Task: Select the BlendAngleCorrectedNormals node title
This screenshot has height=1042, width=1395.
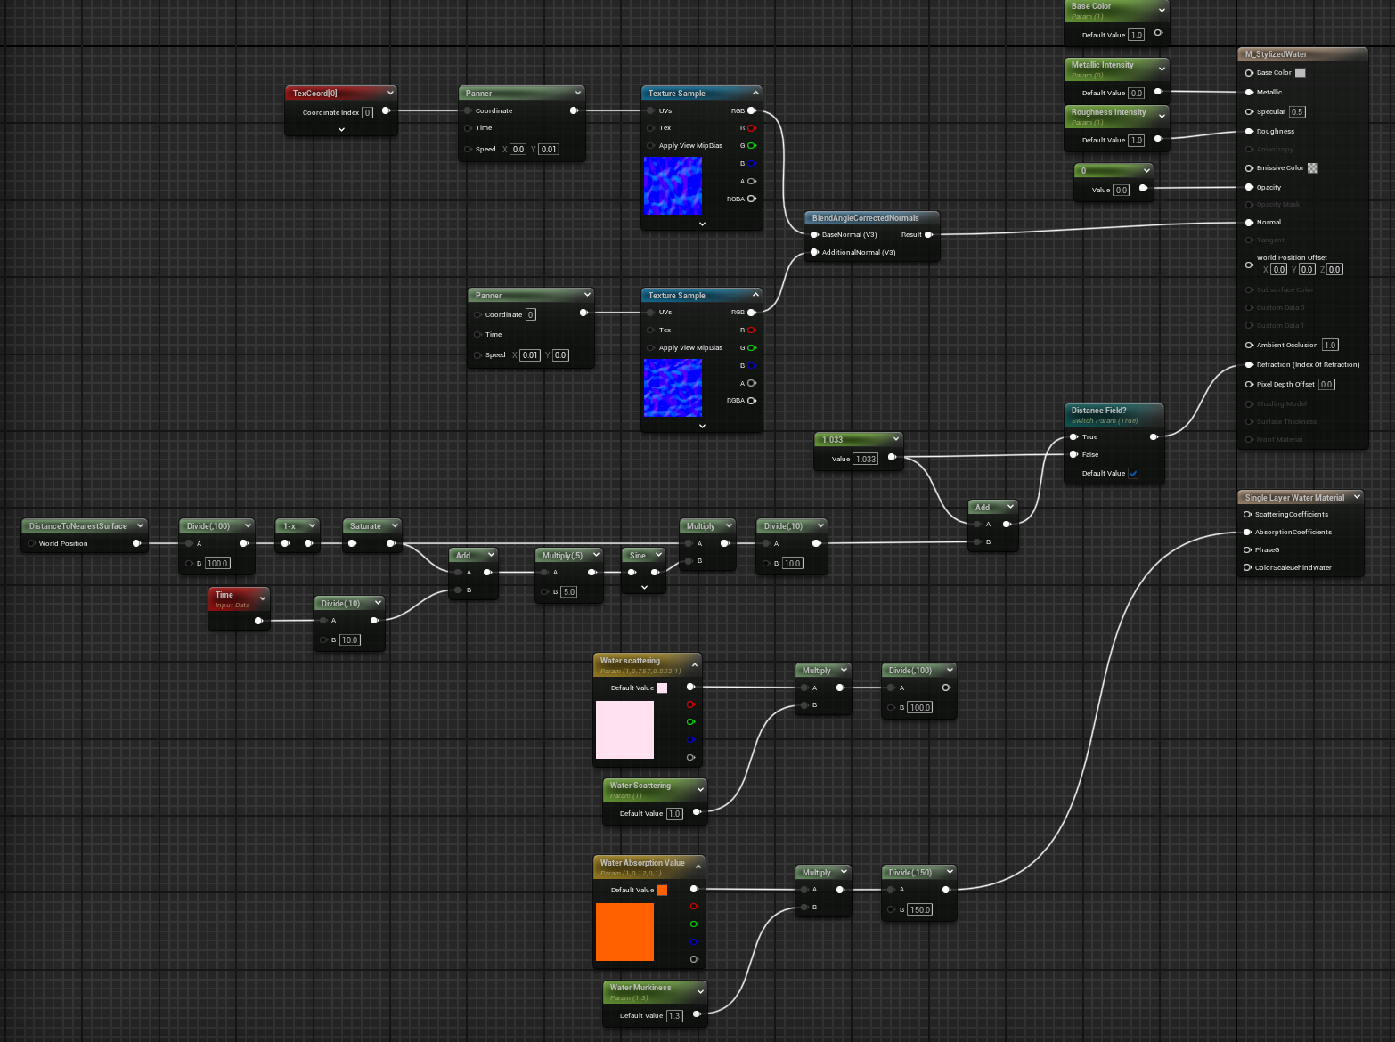Action: [x=865, y=218]
